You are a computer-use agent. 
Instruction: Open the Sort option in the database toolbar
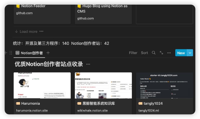pos(144,53)
